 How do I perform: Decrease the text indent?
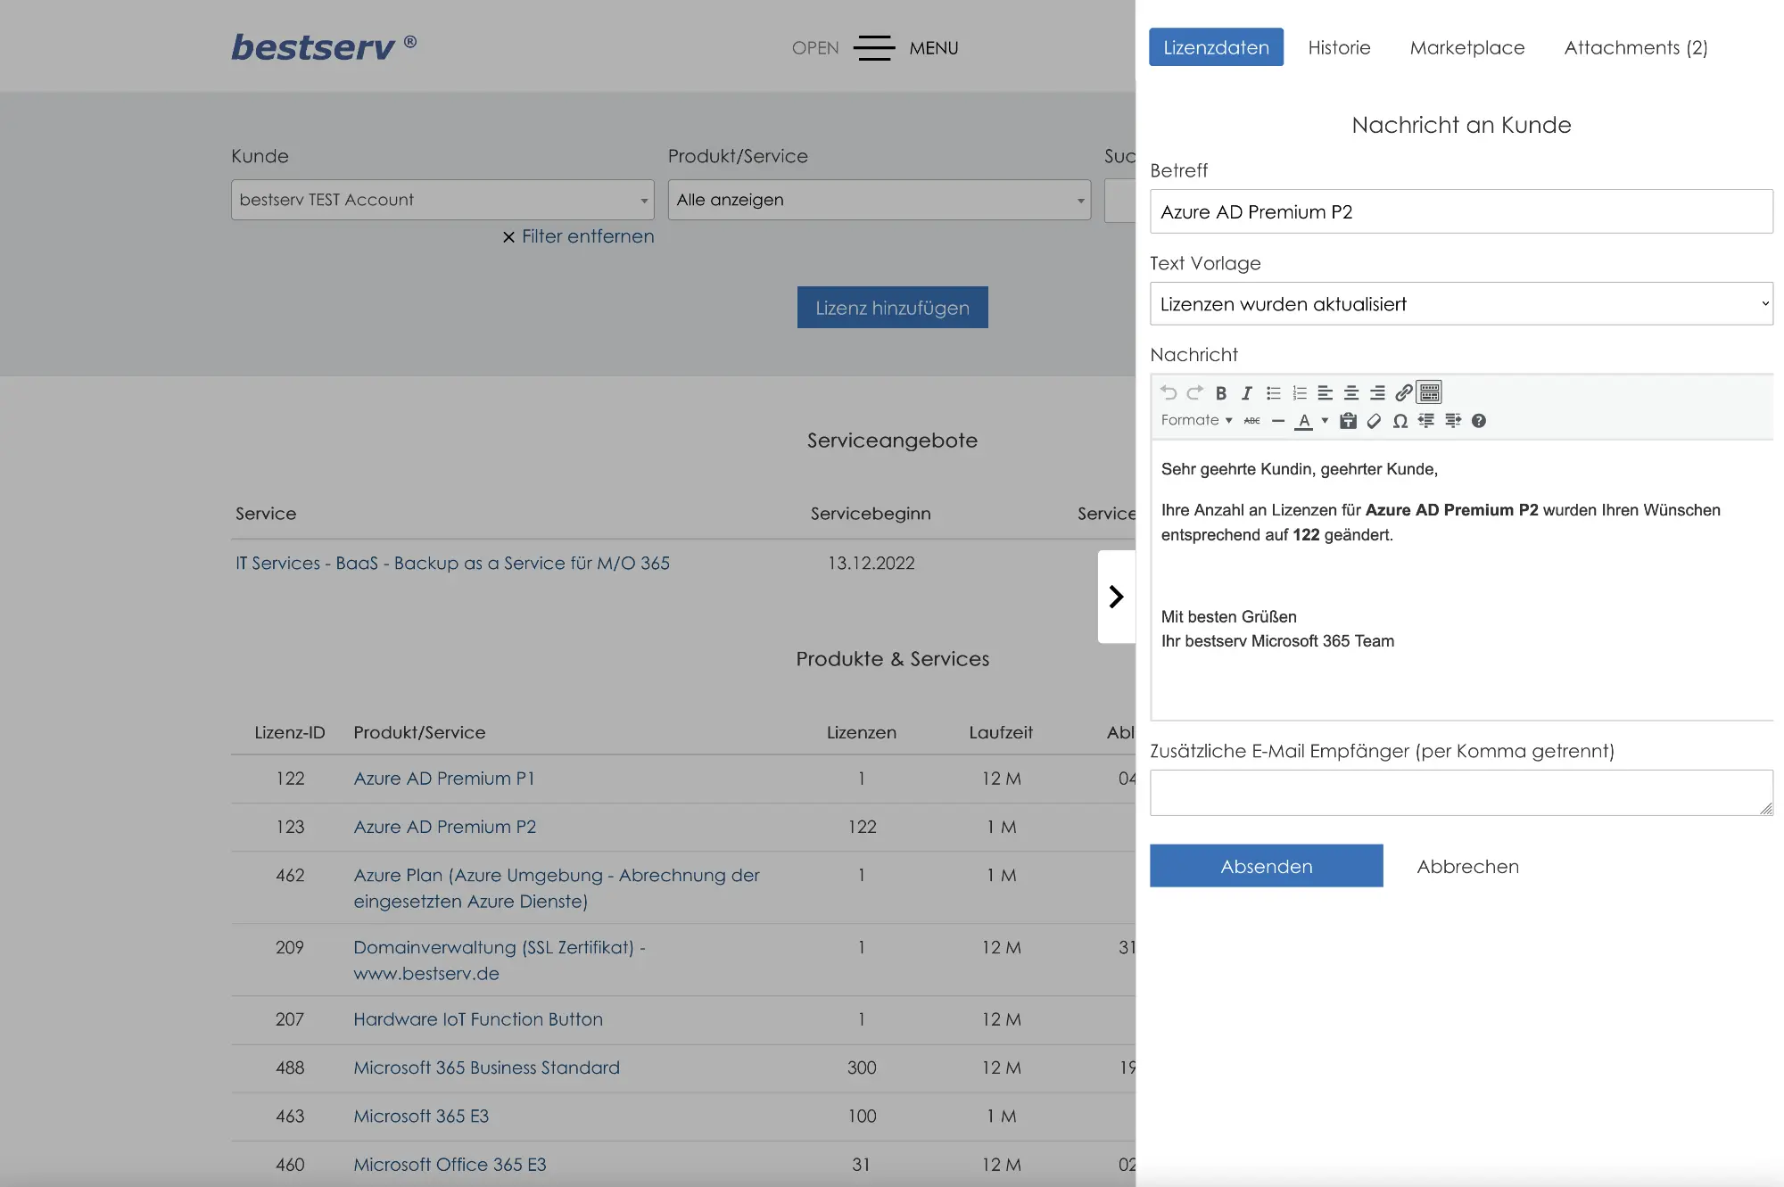[x=1426, y=421]
